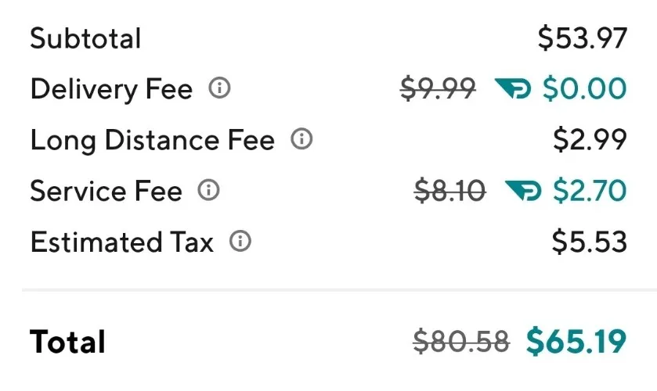Tap the Estimated Tax label

[121, 242]
